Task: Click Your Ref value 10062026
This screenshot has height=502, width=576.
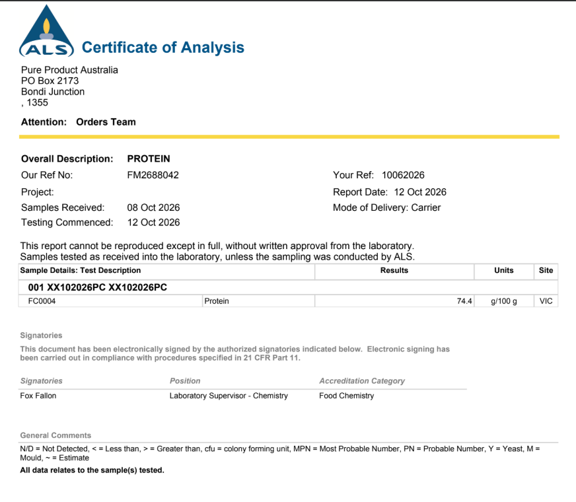Action: (403, 175)
